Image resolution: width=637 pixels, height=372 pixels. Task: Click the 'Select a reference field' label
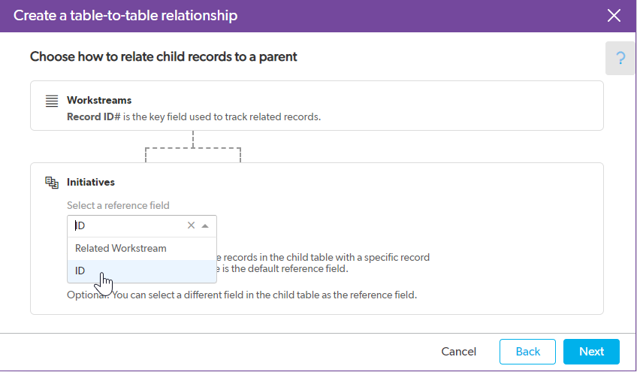[x=118, y=205]
